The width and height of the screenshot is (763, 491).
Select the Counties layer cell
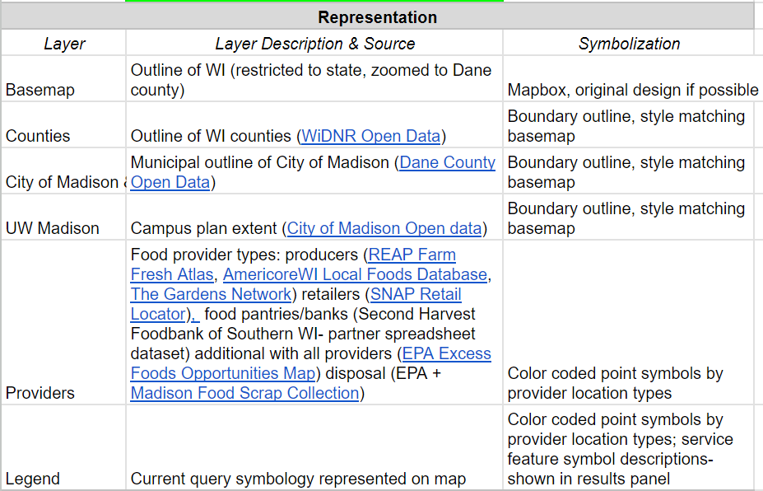click(x=63, y=124)
